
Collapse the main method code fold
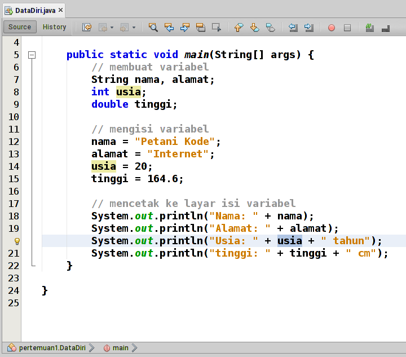click(x=32, y=55)
